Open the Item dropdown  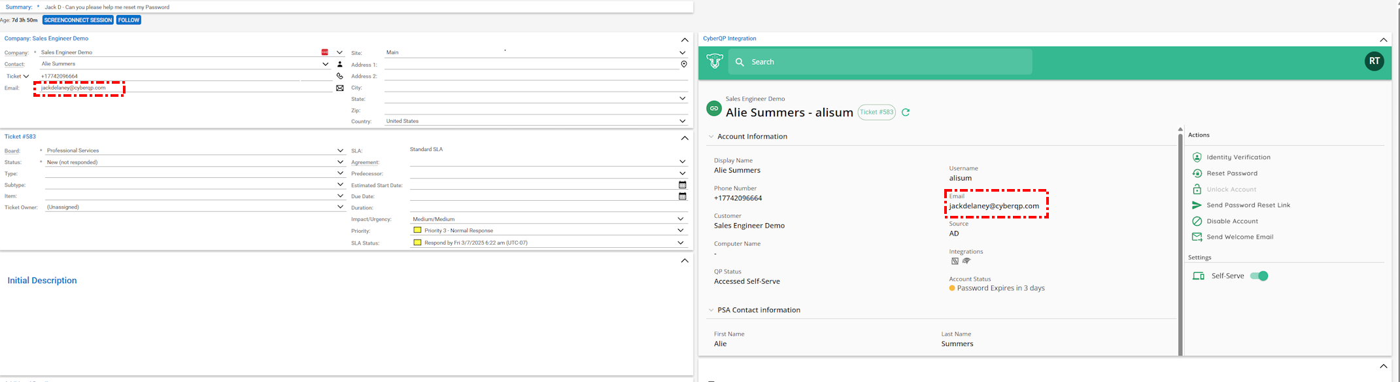pos(340,195)
